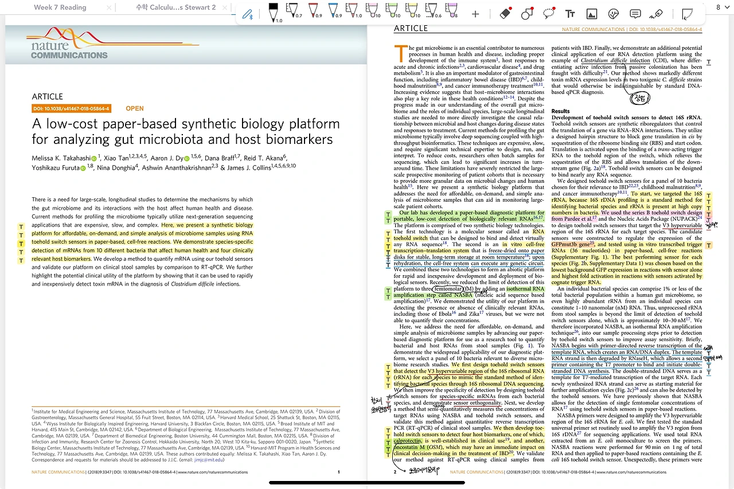Viewport: 734px width, 489px height.
Task: Click the dashed page-corner icon in the toolbar
Action: point(686,14)
